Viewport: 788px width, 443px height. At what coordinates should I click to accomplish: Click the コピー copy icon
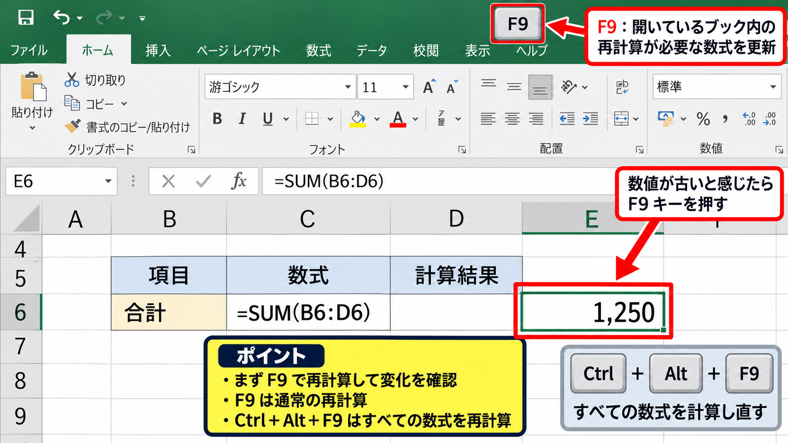pyautogui.click(x=72, y=103)
